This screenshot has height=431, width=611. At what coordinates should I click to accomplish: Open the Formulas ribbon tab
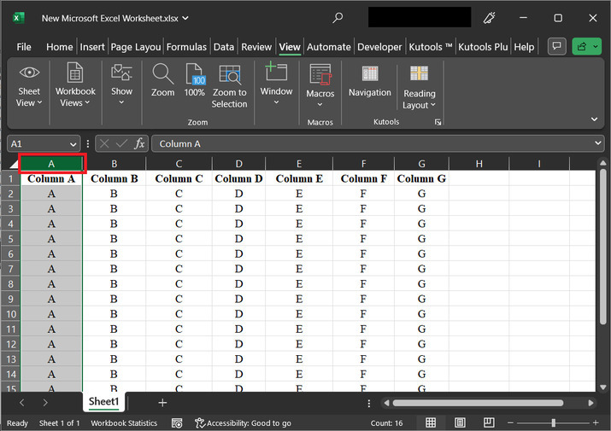point(186,47)
